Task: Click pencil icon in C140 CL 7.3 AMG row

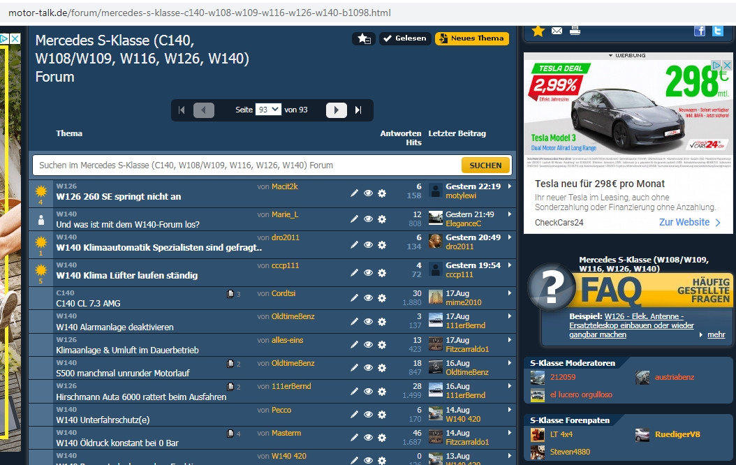Action: pyautogui.click(x=355, y=298)
